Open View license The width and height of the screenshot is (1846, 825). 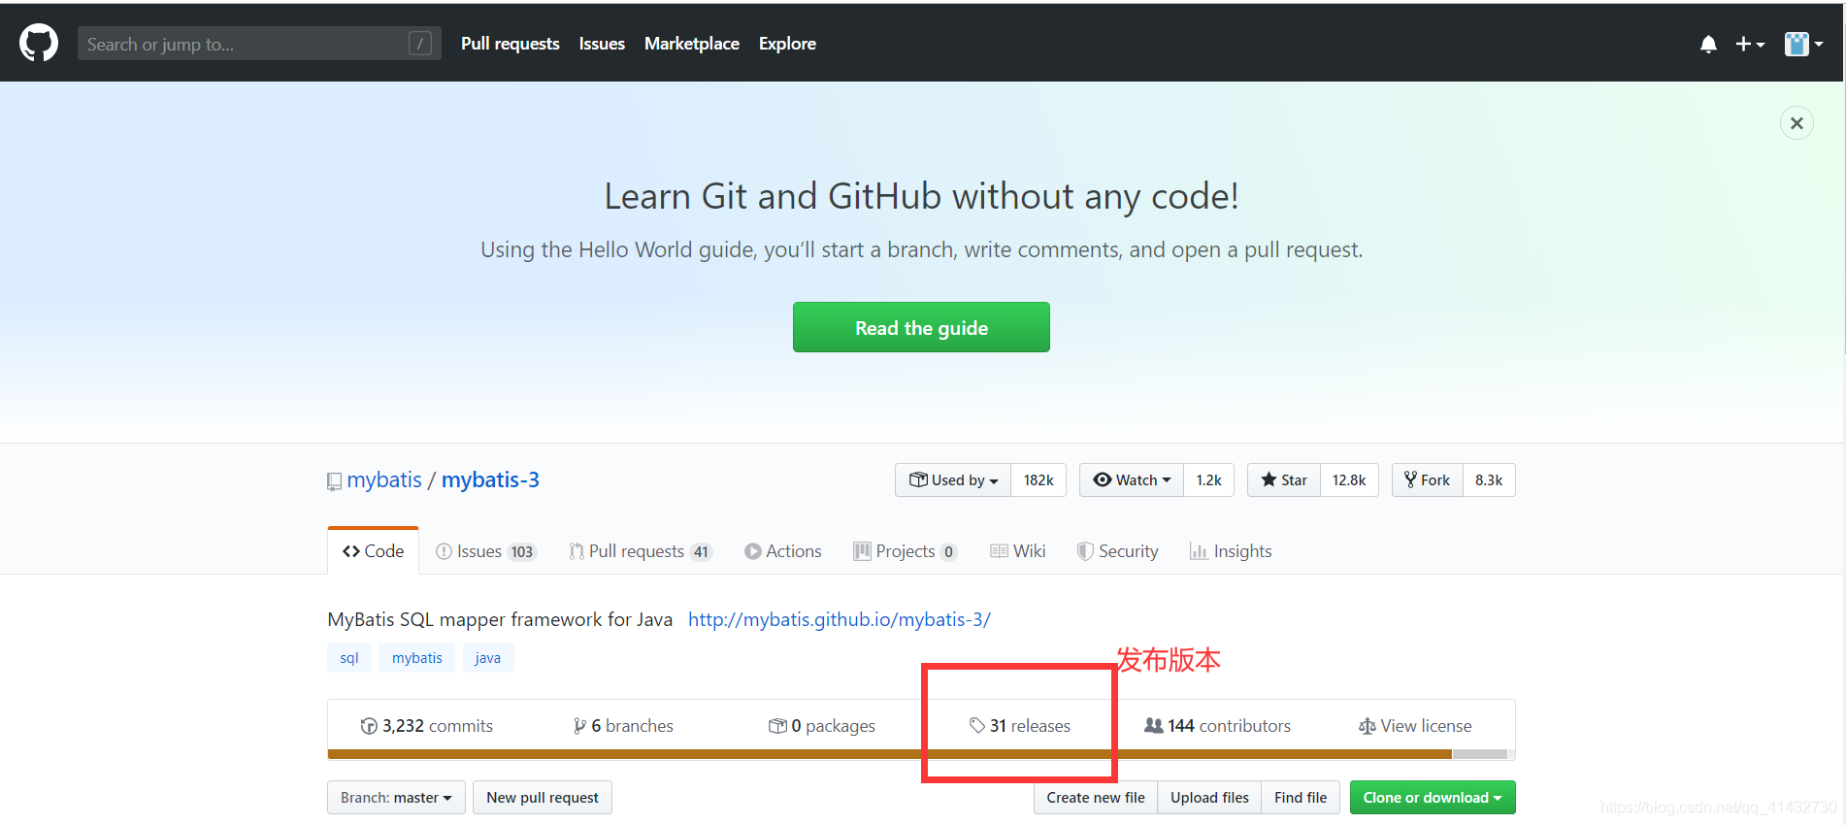1415,726
